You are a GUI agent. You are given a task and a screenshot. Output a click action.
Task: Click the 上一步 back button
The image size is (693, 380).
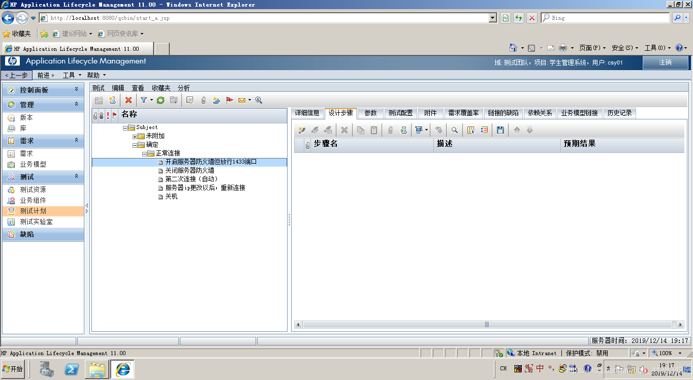click(x=18, y=75)
